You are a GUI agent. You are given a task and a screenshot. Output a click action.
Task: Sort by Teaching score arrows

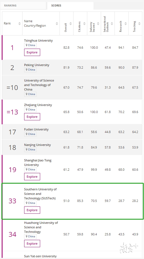(x=140, y=23)
